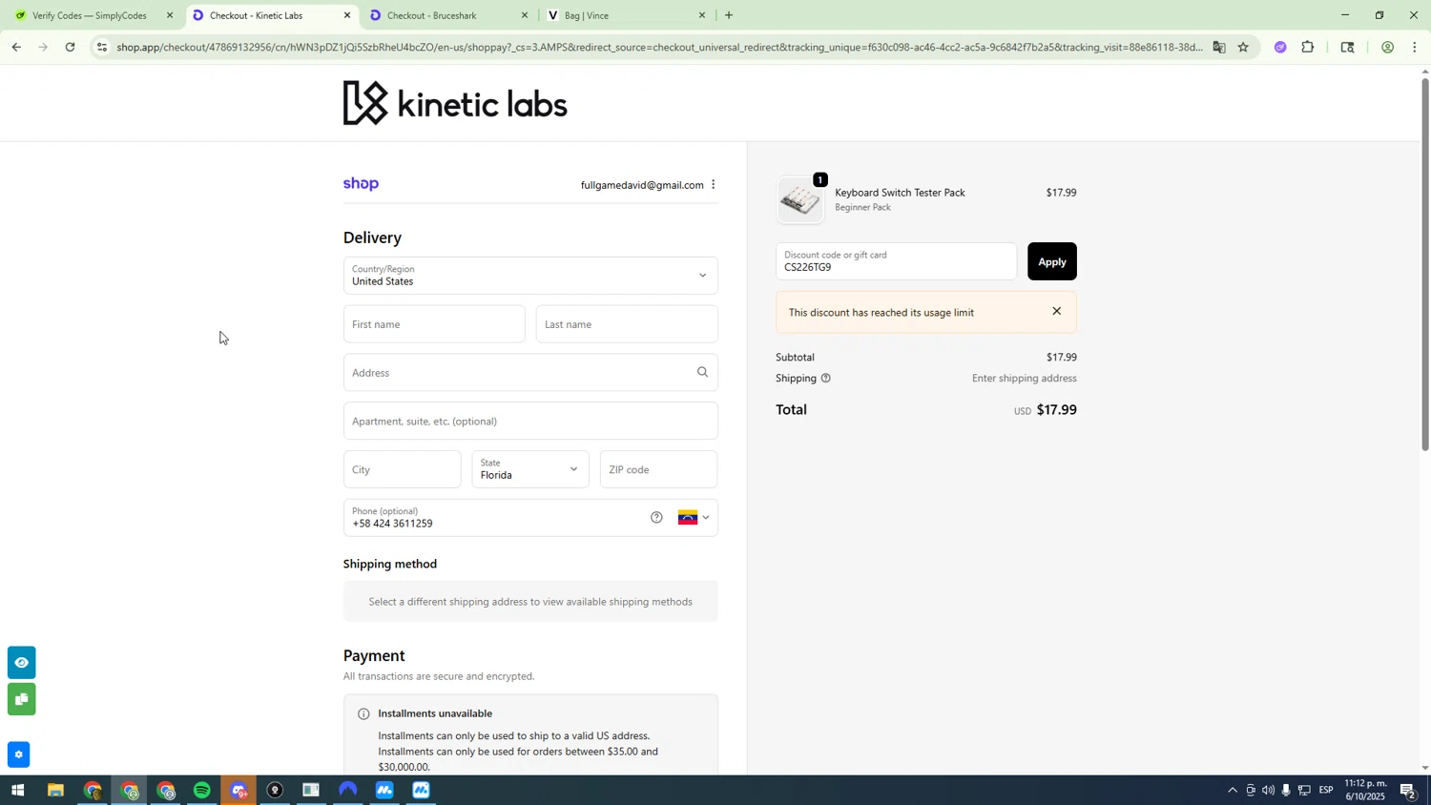Open the tab search icon in toolbar
The width and height of the screenshot is (1431, 805).
click(1347, 47)
